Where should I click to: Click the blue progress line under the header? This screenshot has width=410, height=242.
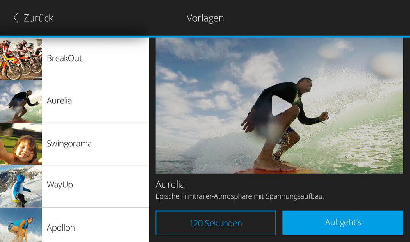205,37
